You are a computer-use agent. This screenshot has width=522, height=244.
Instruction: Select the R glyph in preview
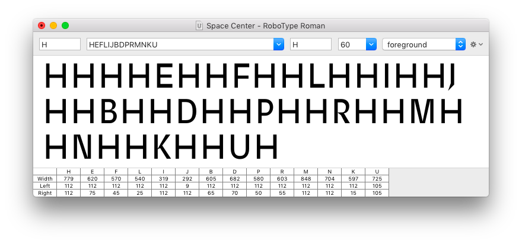[x=342, y=111]
